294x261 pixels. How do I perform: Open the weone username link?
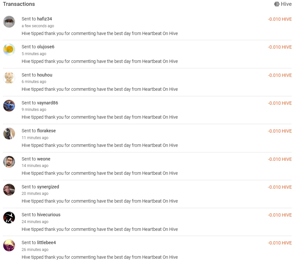tap(43, 159)
